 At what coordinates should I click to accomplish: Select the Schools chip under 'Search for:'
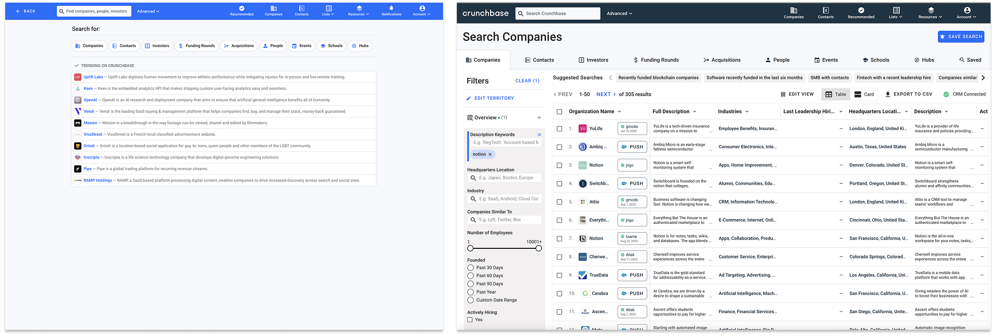pyautogui.click(x=331, y=46)
